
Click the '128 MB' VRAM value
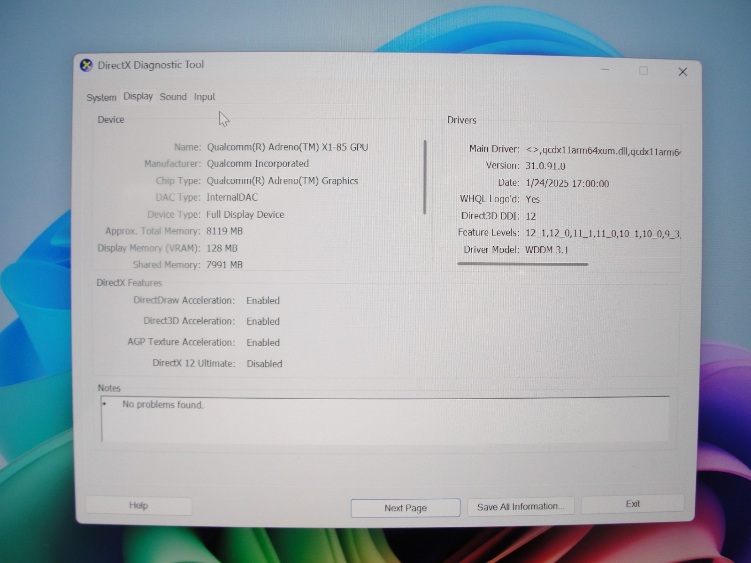(x=222, y=248)
